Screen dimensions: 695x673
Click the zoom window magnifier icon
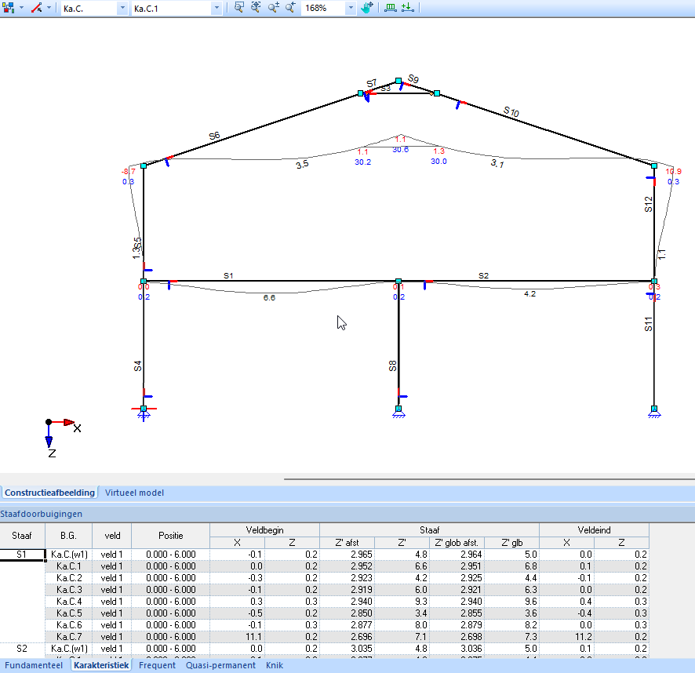coord(239,8)
